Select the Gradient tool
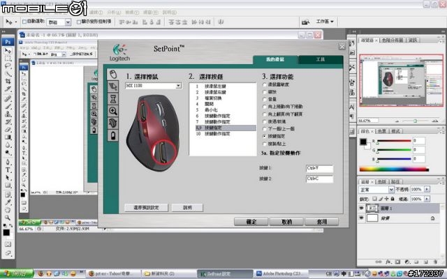 click(x=8, y=137)
